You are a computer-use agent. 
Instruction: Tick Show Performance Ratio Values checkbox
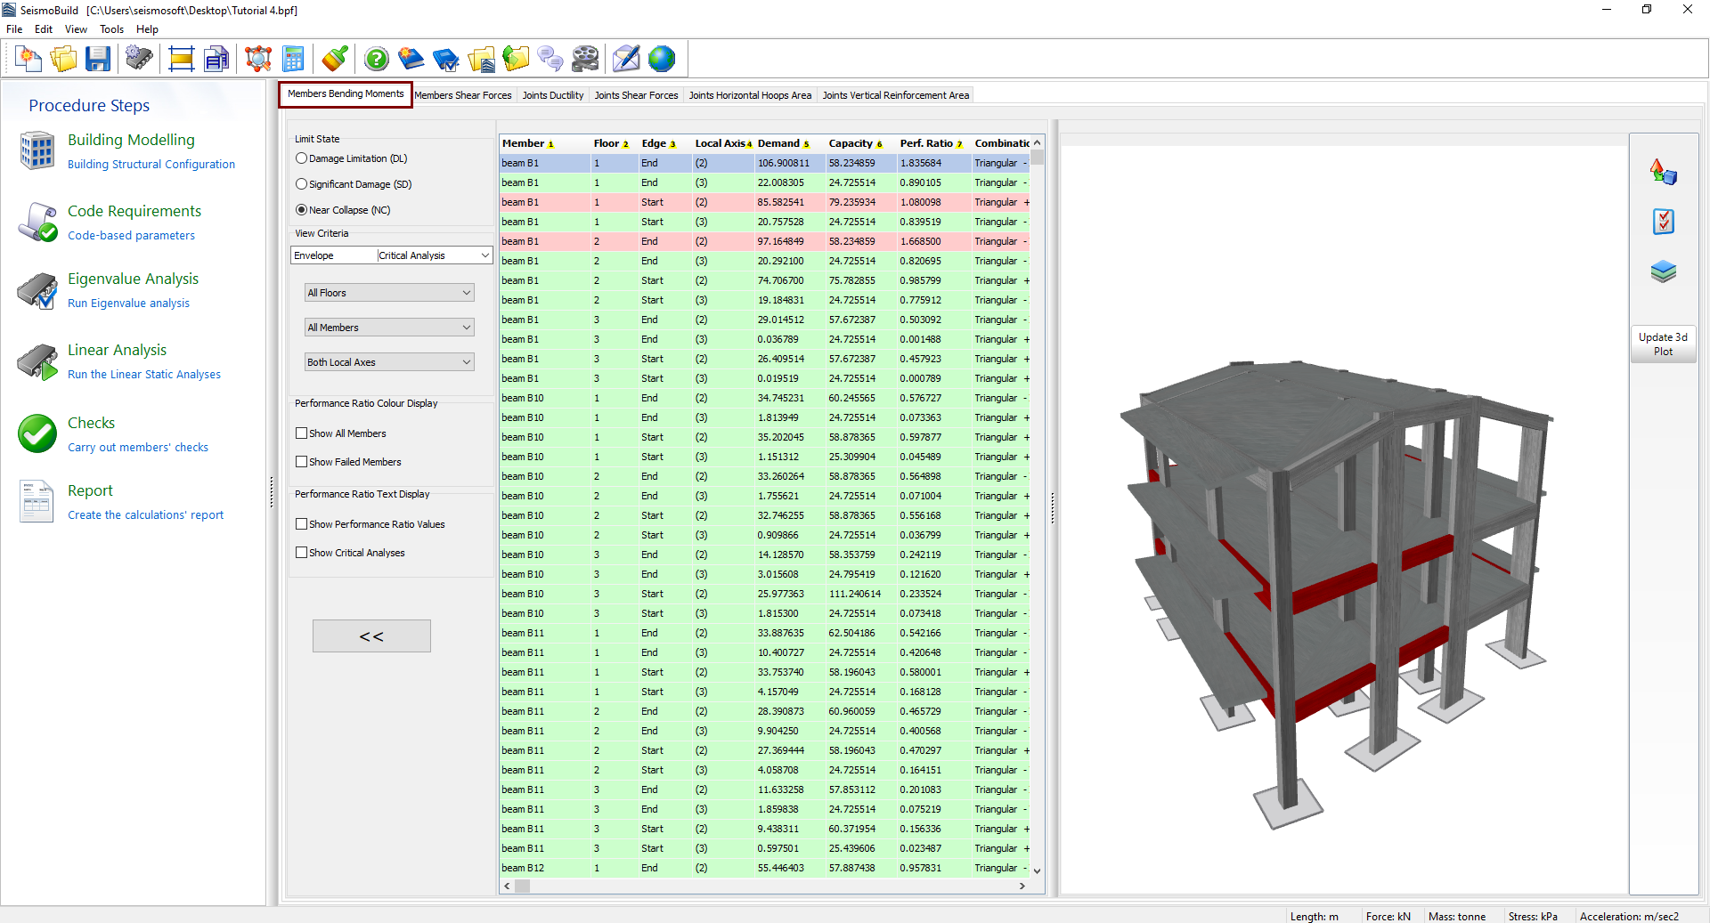(x=302, y=524)
